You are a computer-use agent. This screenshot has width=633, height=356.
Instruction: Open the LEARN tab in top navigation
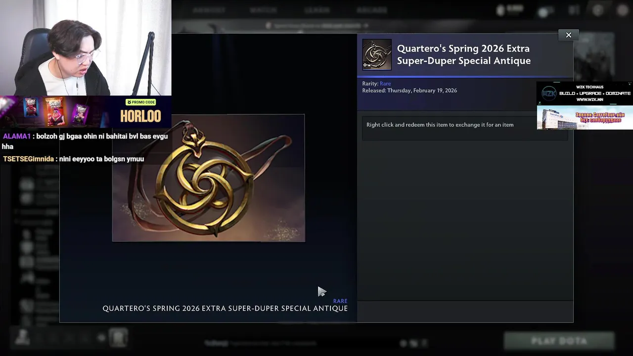click(317, 10)
